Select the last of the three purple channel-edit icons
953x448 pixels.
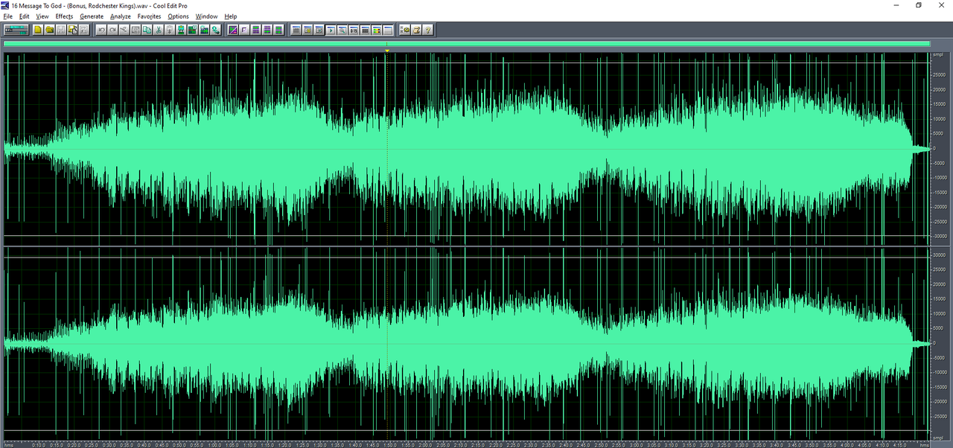pos(278,30)
